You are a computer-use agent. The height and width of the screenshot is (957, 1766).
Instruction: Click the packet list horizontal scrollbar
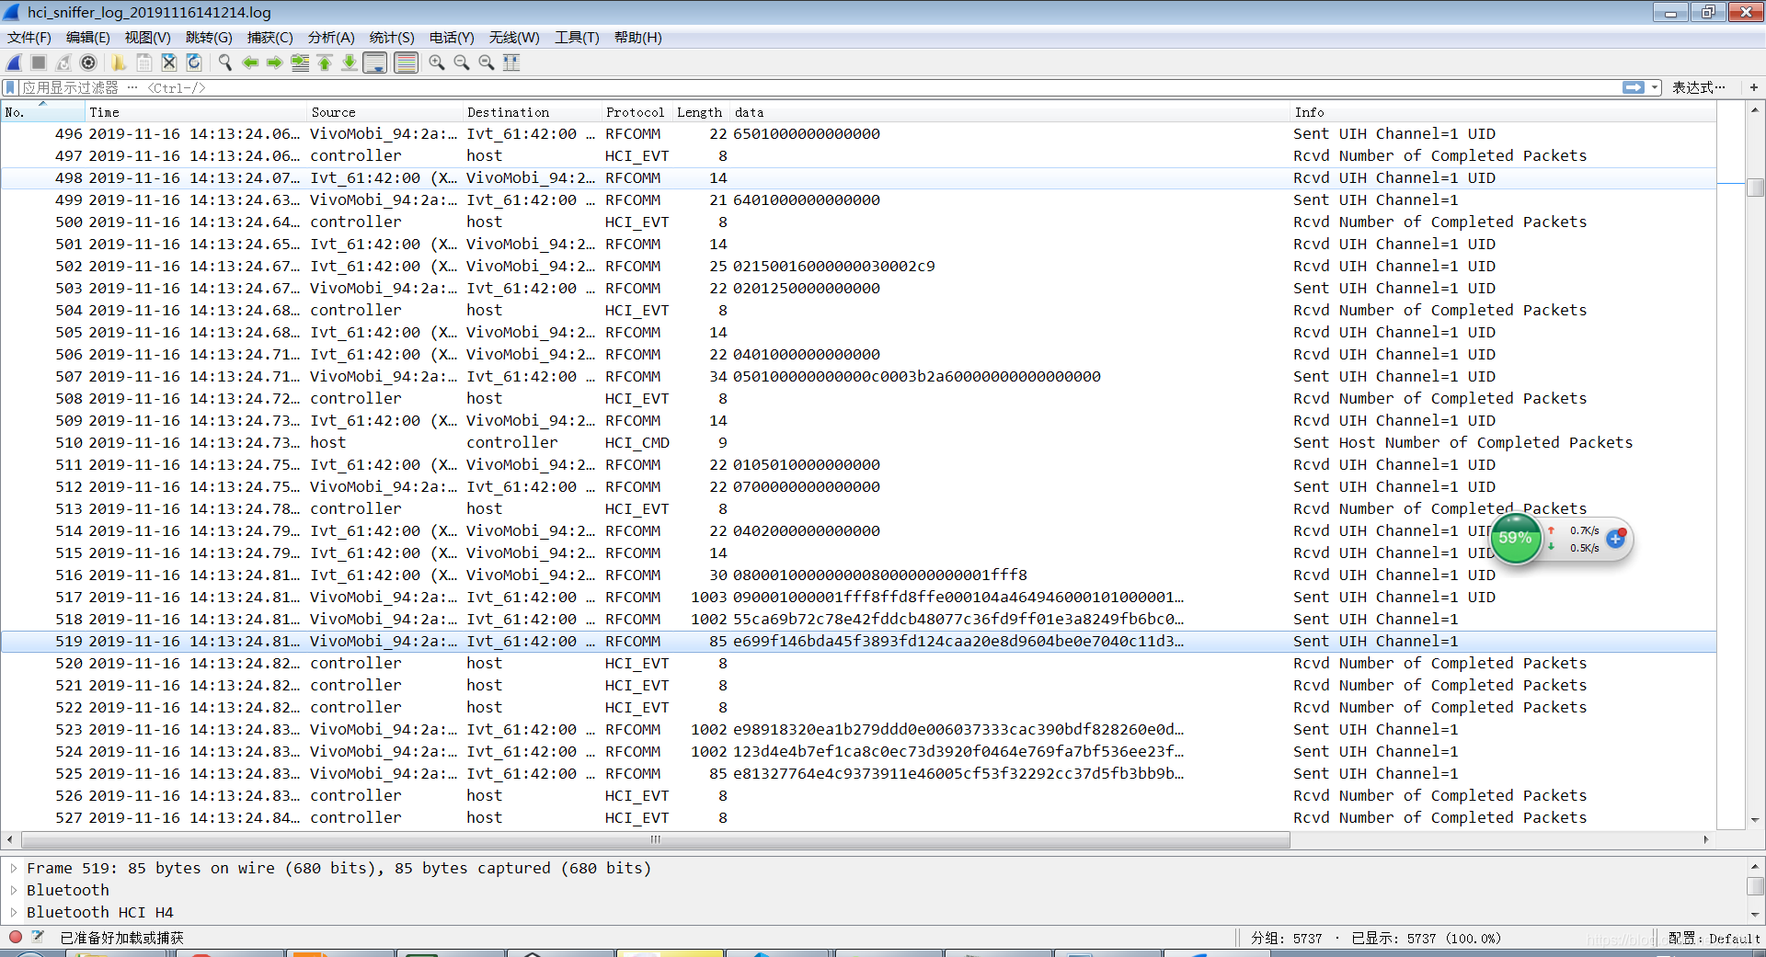(x=655, y=839)
